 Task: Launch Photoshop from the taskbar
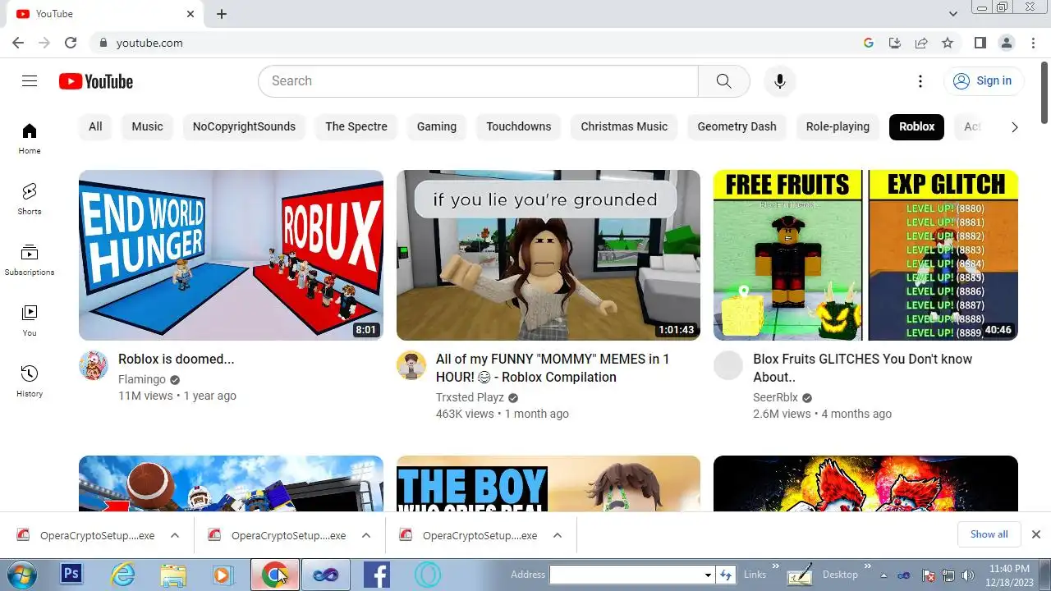71,574
